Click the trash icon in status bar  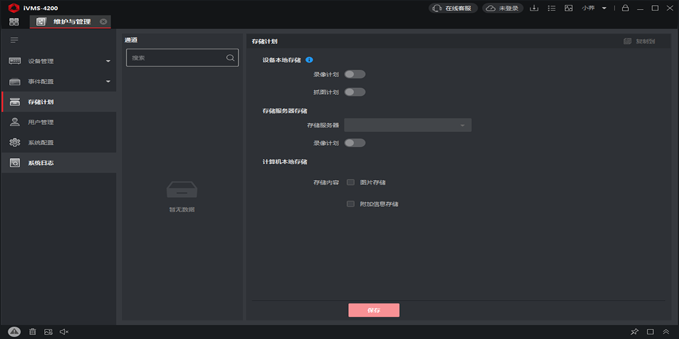(x=33, y=332)
